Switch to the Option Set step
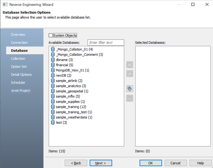The width and height of the screenshot is (213, 168). pos(19,66)
